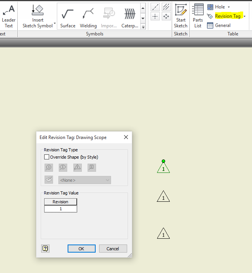The image size is (252, 273).
Task: Select the Welding symbol tool
Action: point(88,18)
